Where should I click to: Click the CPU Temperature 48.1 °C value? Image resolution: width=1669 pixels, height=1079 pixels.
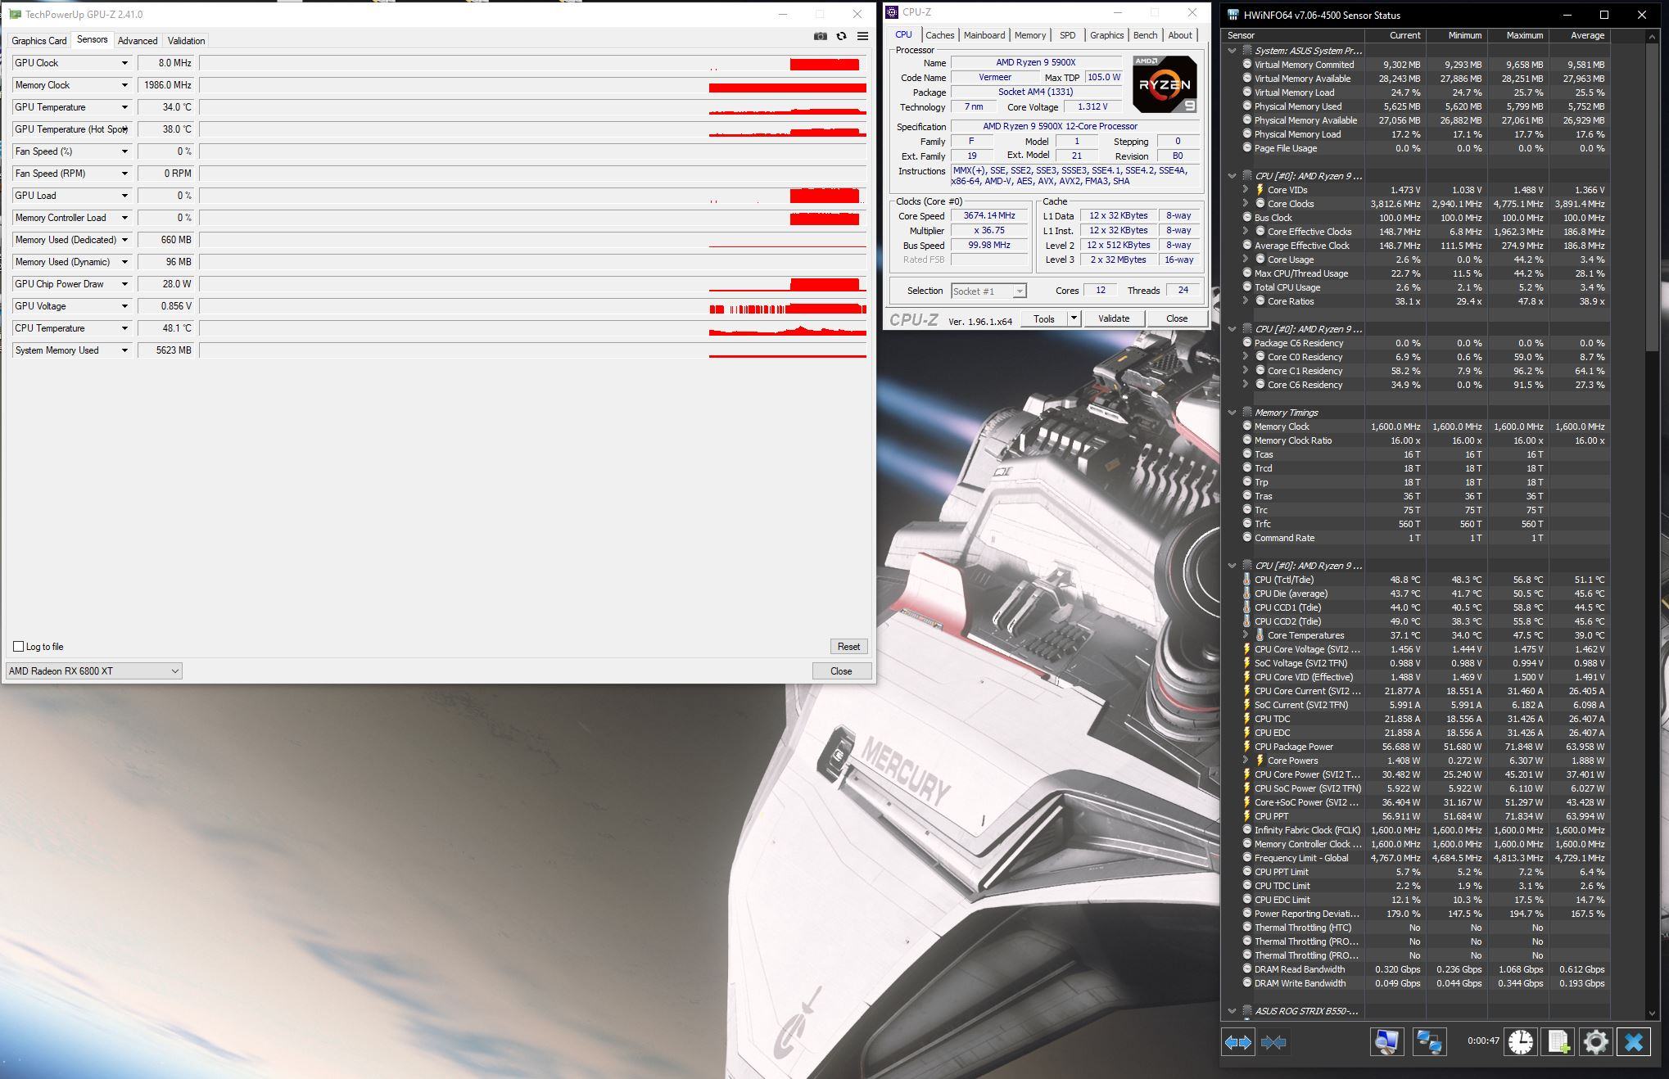click(x=165, y=328)
